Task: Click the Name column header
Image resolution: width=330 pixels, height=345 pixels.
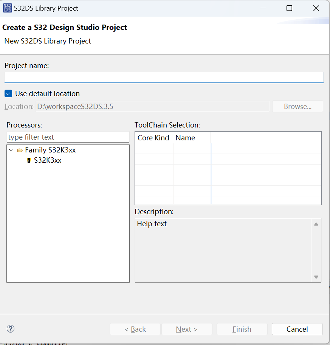Action: pos(185,138)
